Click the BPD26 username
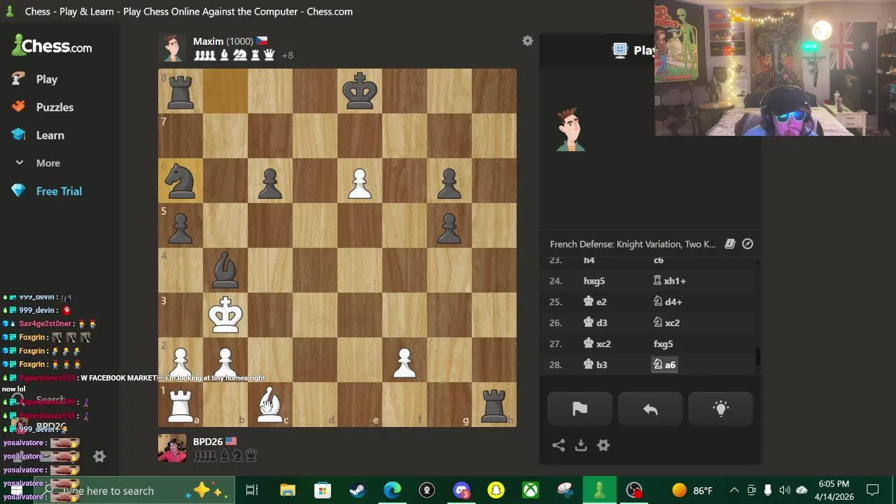The width and height of the screenshot is (896, 504). click(208, 442)
